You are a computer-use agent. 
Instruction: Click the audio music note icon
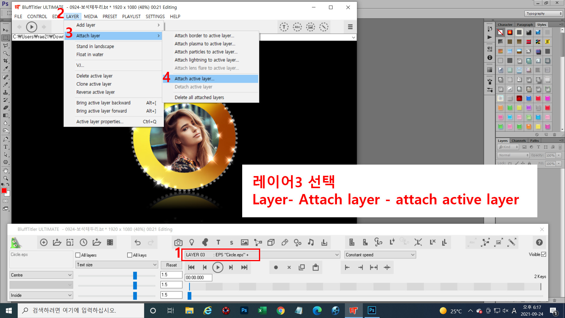pyautogui.click(x=310, y=242)
